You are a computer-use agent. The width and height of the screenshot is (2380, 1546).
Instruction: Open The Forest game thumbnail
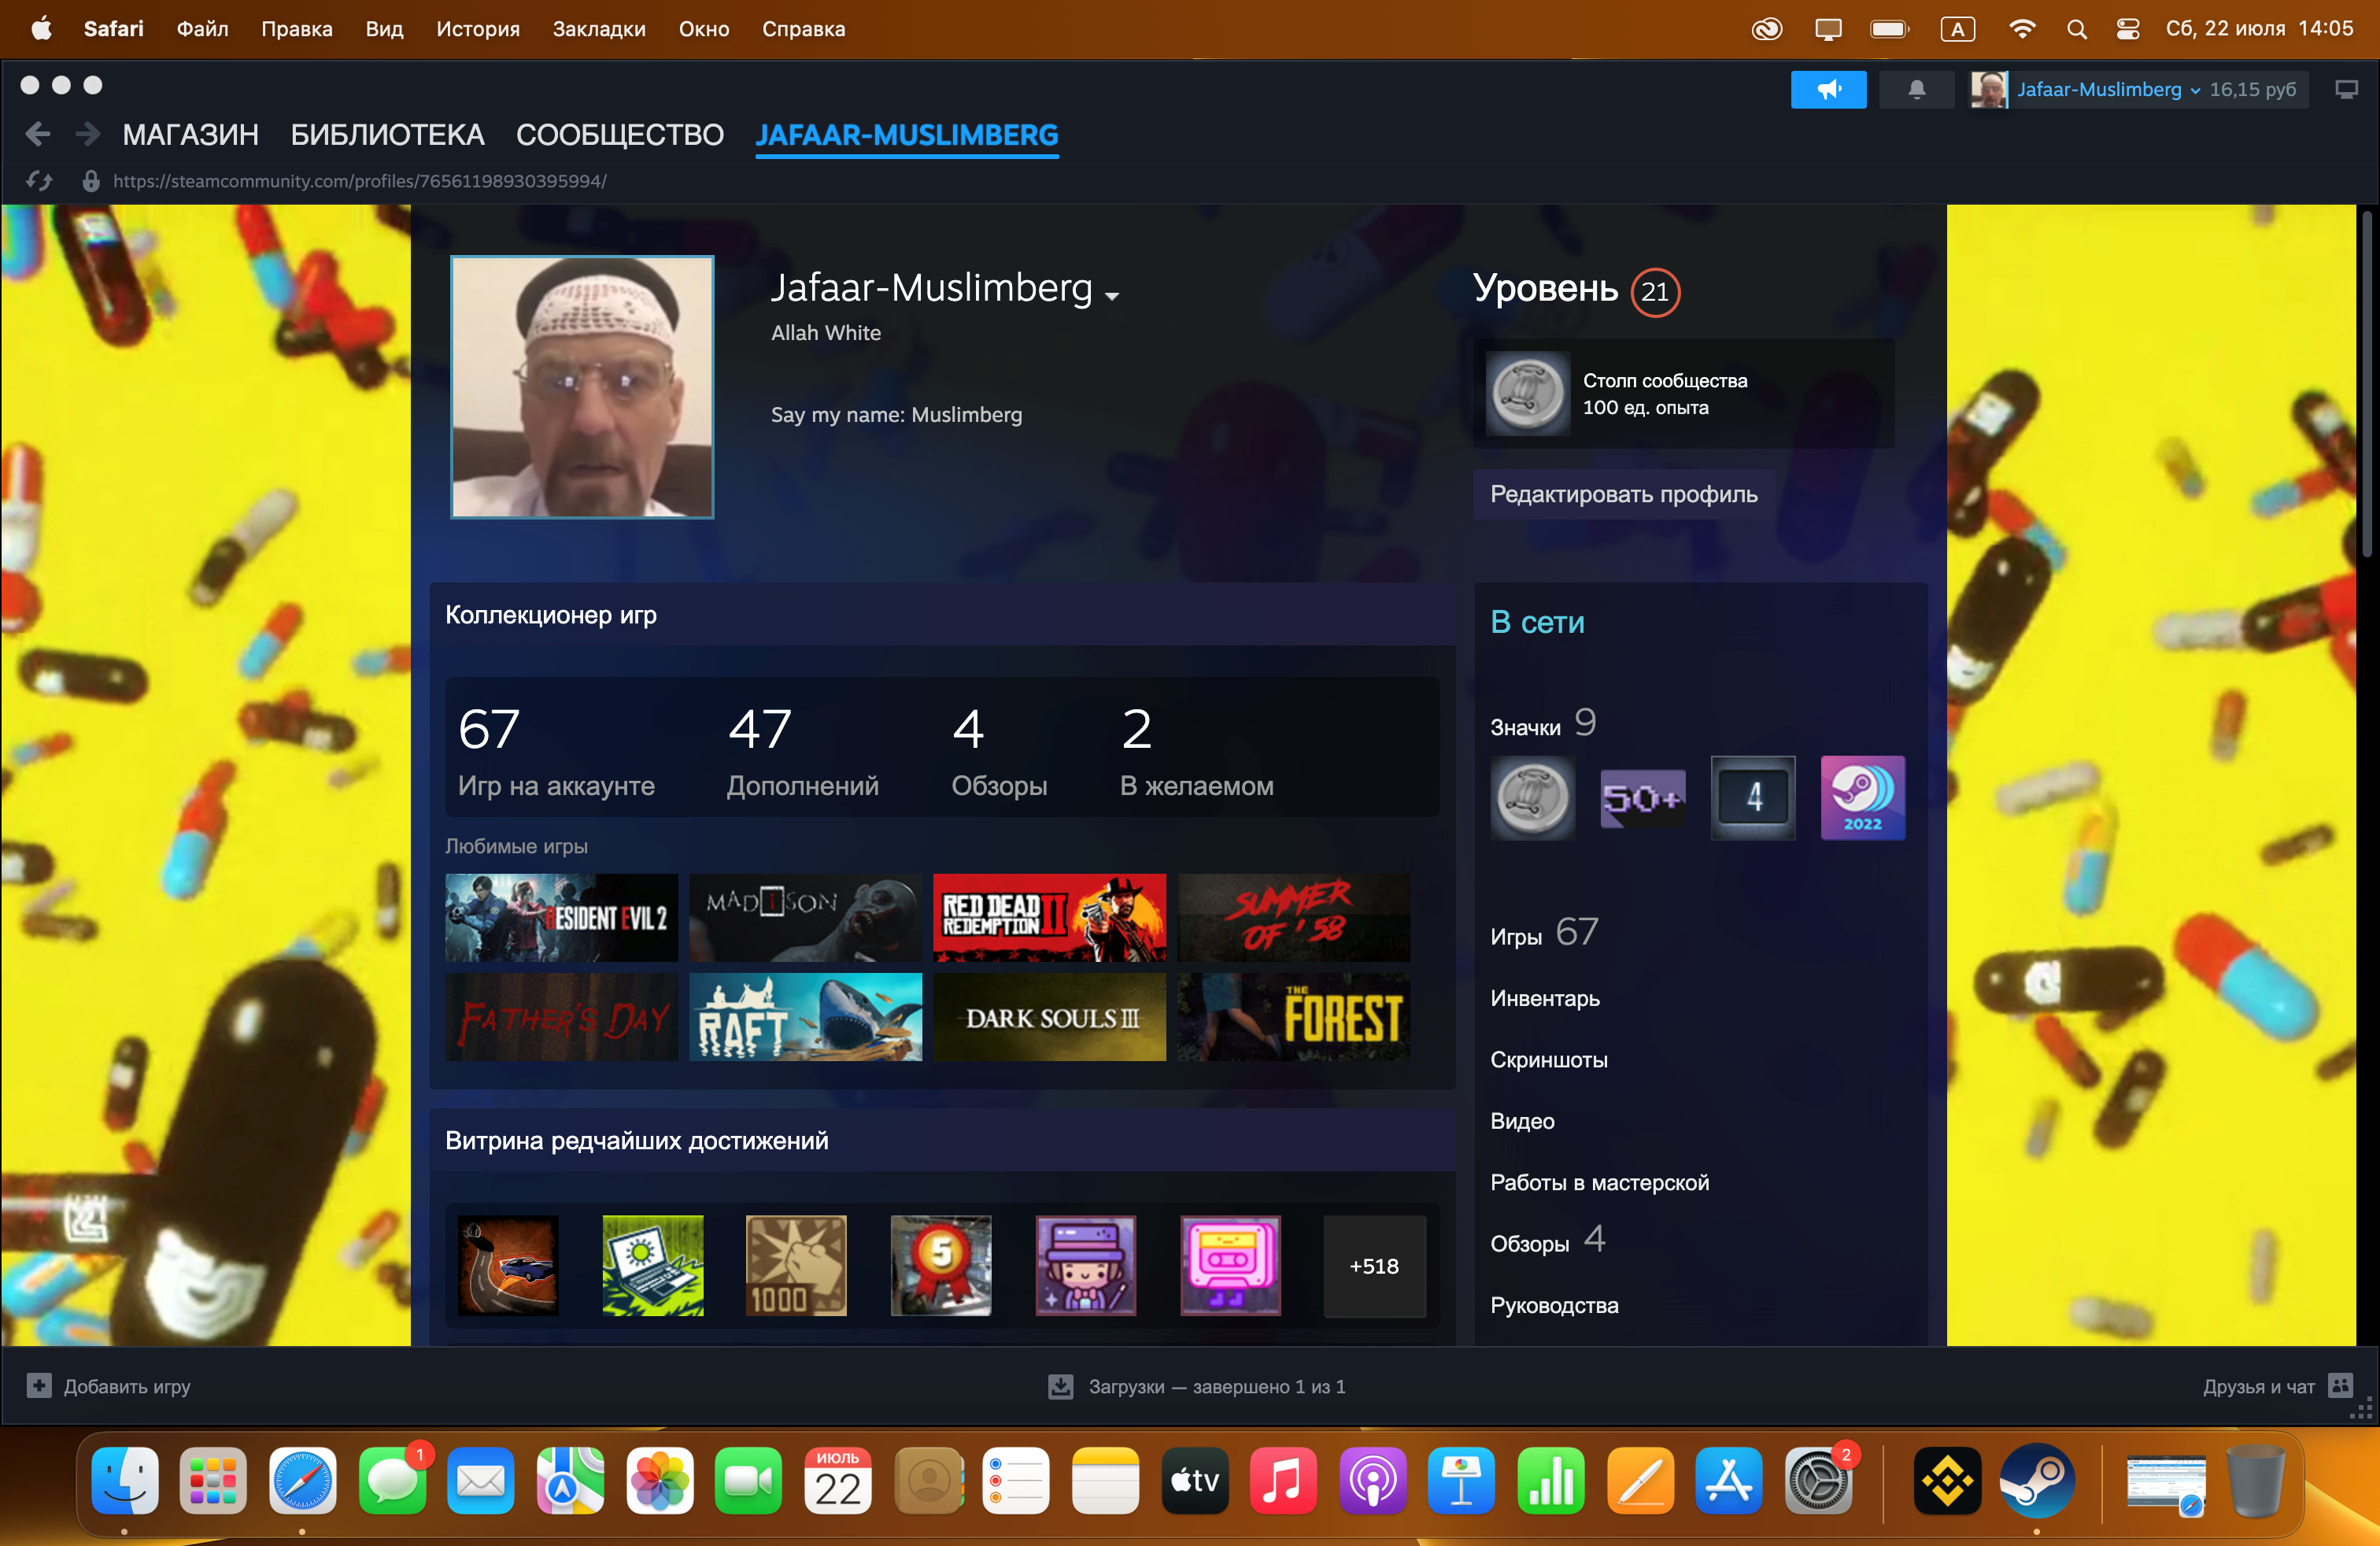[x=1293, y=1016]
